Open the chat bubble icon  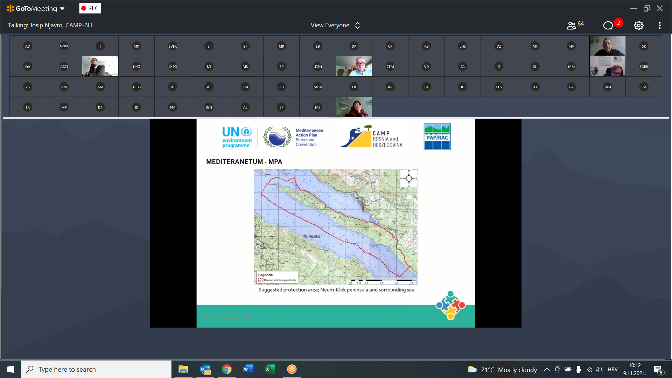tap(608, 25)
